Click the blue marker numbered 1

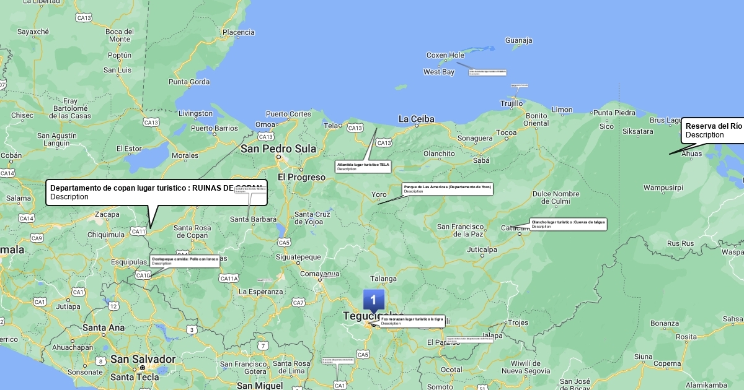click(373, 300)
